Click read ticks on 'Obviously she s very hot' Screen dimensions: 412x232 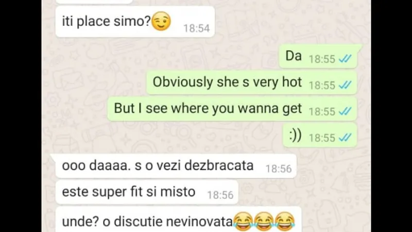345,85
